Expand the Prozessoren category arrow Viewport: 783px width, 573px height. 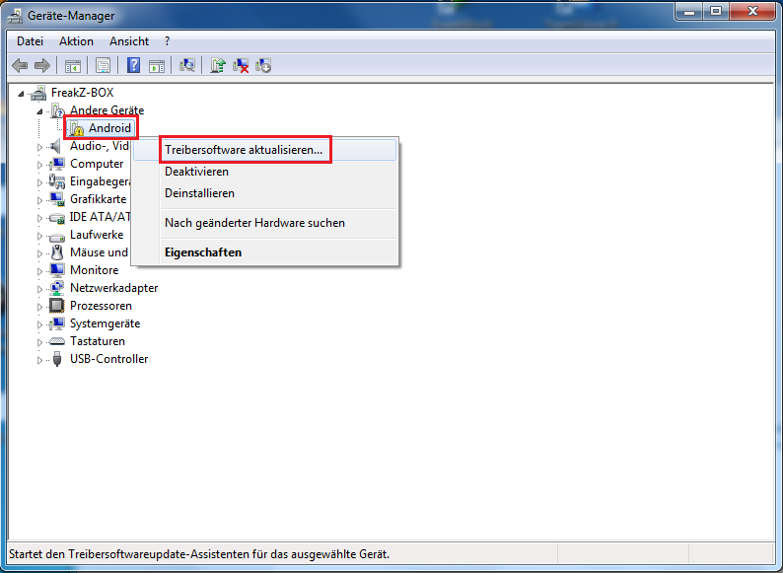(40, 307)
